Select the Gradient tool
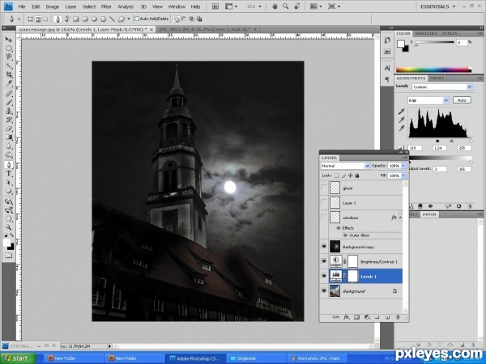This screenshot has height=364, width=486. click(8, 137)
